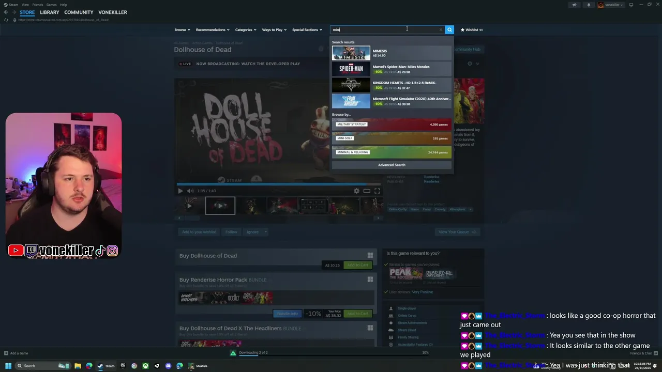Click Add a Game at bottom left

pos(16,353)
